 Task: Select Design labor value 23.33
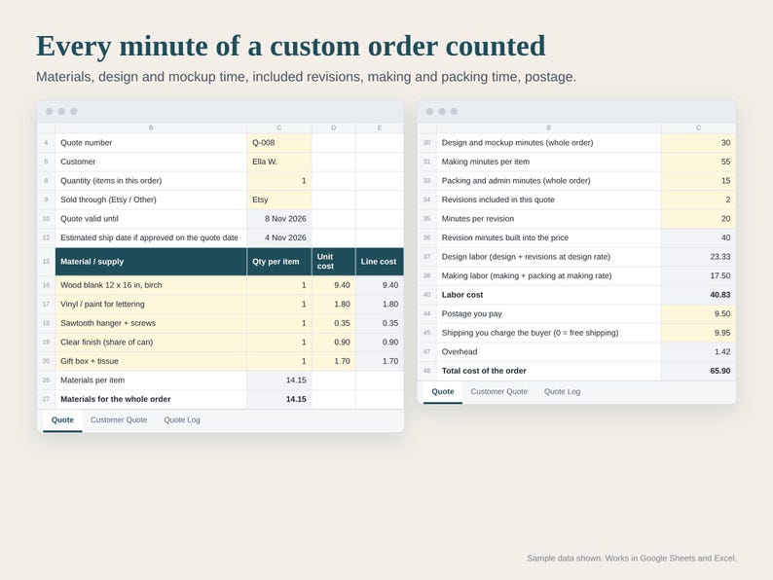pos(699,257)
